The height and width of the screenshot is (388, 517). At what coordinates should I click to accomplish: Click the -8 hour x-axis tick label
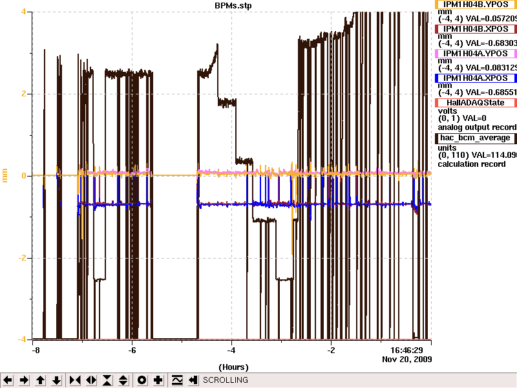tap(36, 350)
